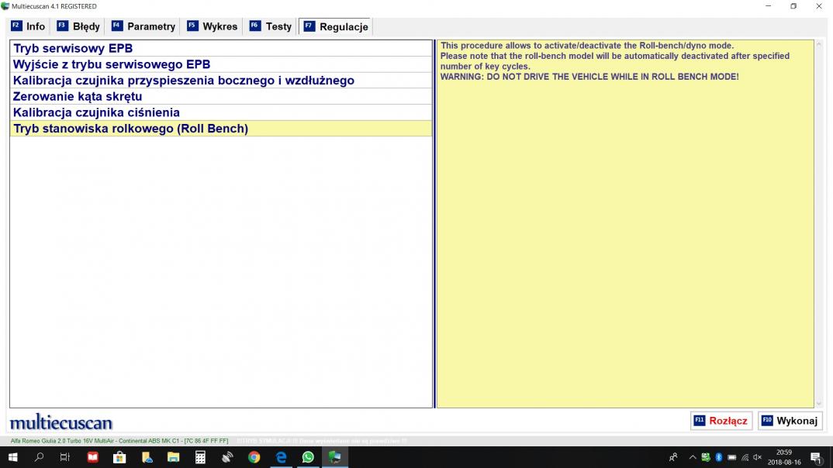Open the Info tab
The height and width of the screenshot is (468, 833).
29,26
